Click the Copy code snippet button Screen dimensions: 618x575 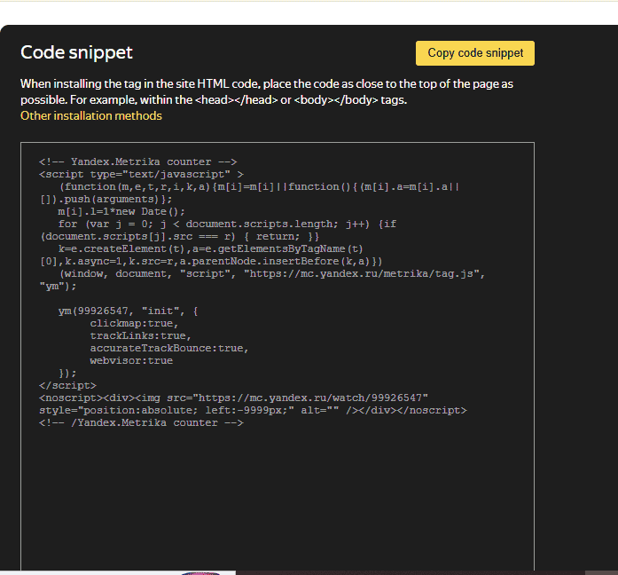(475, 53)
